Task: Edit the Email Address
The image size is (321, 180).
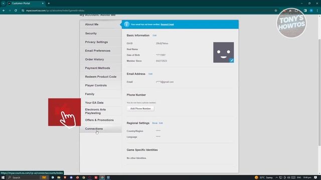Action: [150, 74]
